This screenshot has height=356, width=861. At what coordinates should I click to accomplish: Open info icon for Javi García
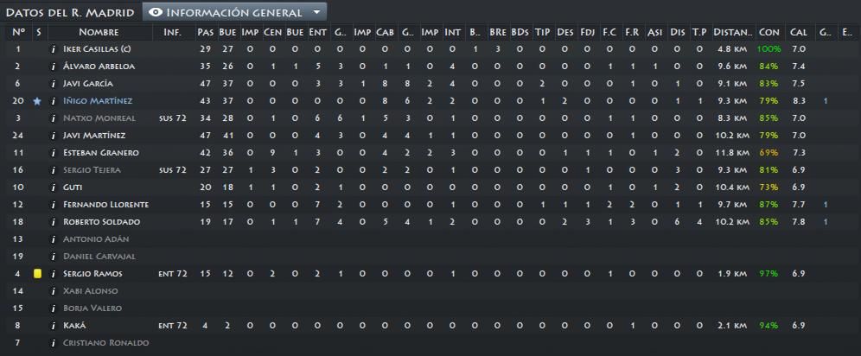(x=54, y=83)
